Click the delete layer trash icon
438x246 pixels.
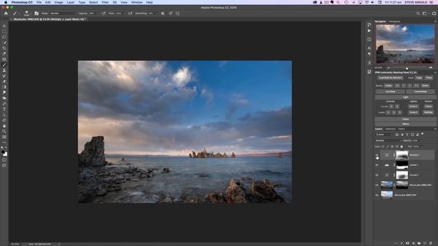coord(430,243)
